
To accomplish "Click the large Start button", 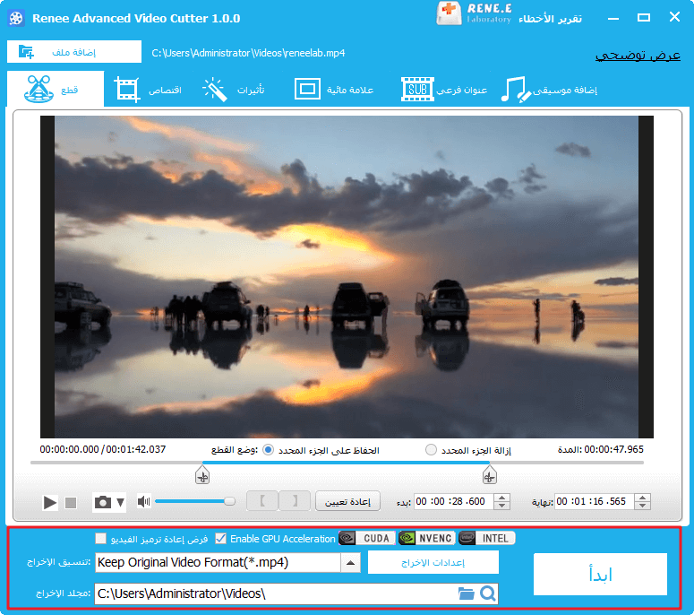I will (x=600, y=575).
